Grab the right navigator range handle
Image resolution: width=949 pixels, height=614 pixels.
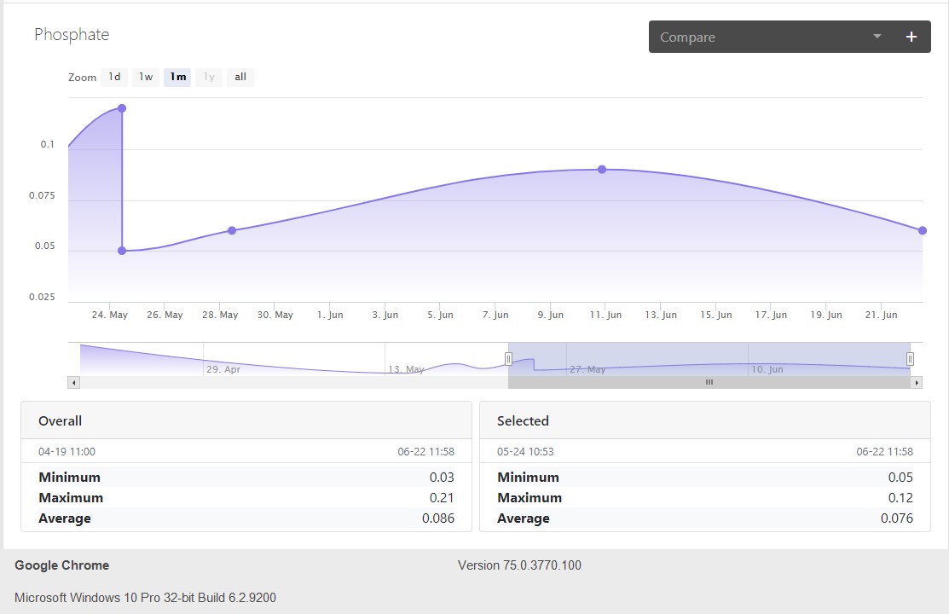(910, 359)
